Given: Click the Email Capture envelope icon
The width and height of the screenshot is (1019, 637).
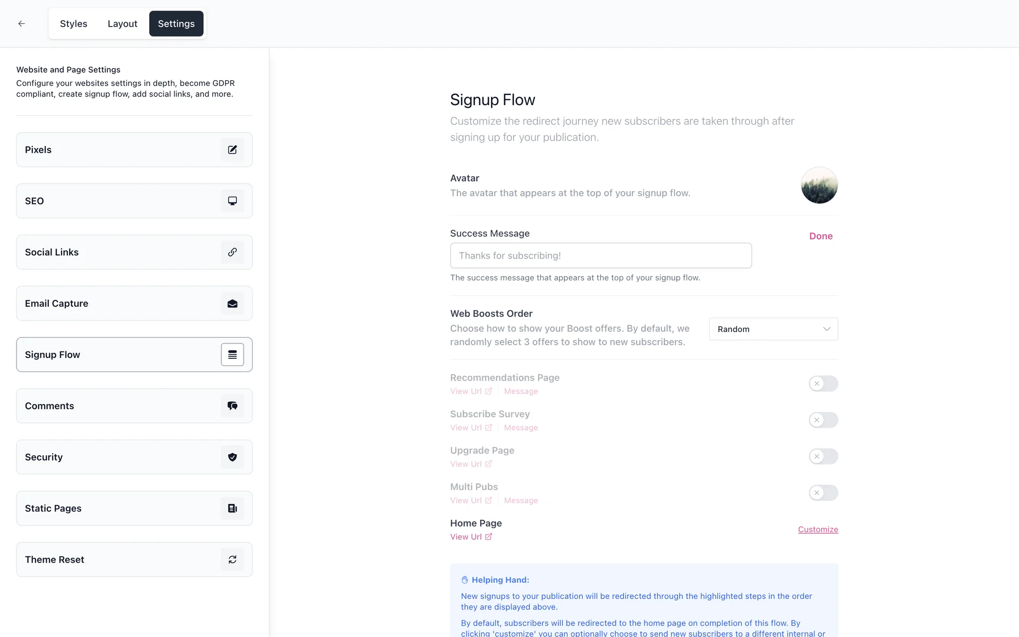Looking at the screenshot, I should 232,304.
